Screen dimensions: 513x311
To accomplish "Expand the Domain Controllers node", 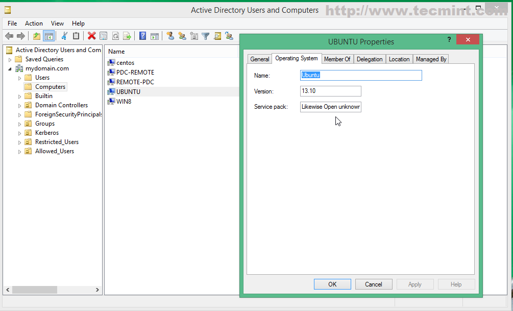I will pos(20,105).
